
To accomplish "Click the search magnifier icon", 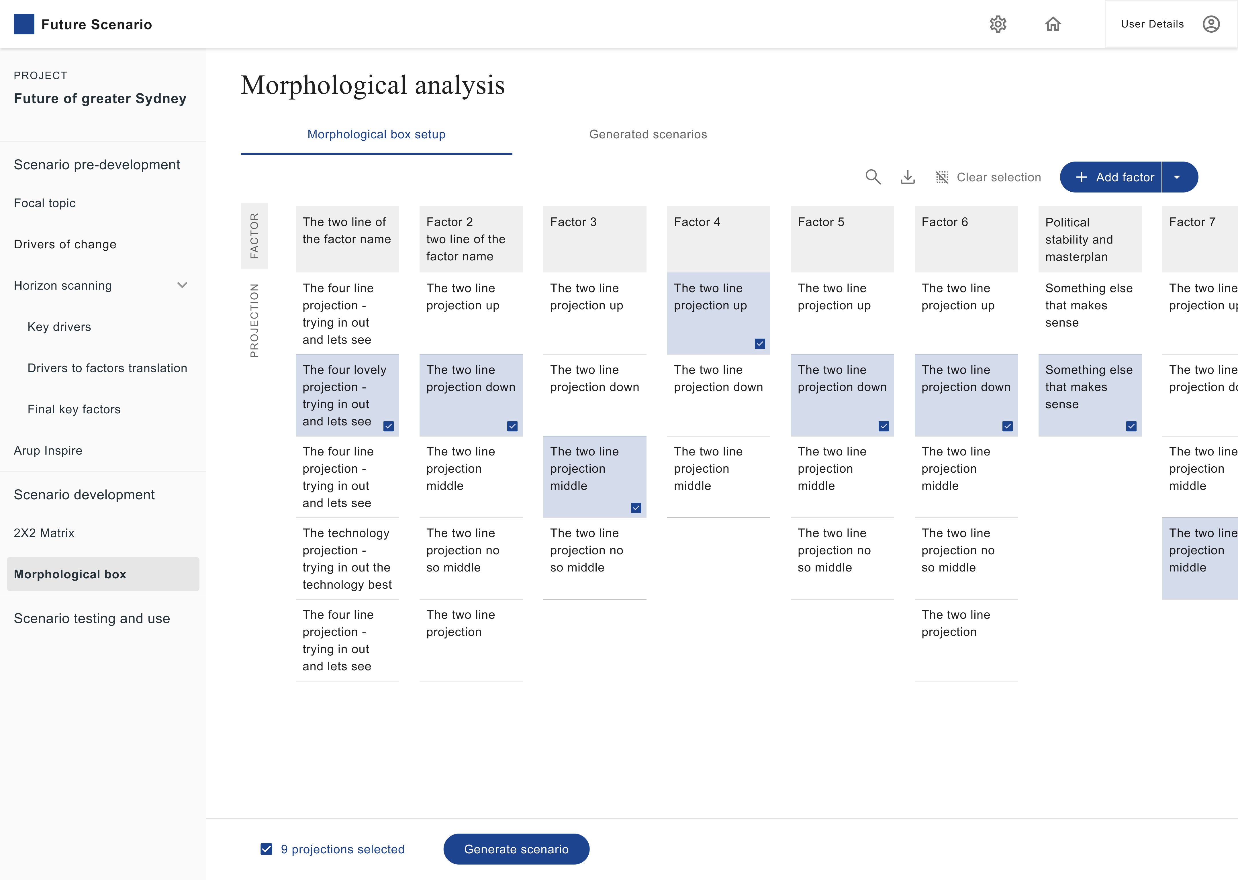I will tap(873, 177).
